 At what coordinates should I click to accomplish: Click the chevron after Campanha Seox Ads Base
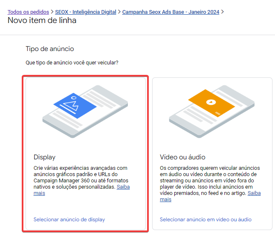(x=222, y=12)
